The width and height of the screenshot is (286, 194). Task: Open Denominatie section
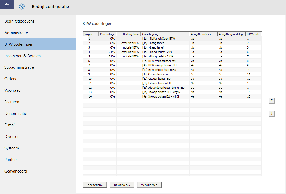click(38, 113)
